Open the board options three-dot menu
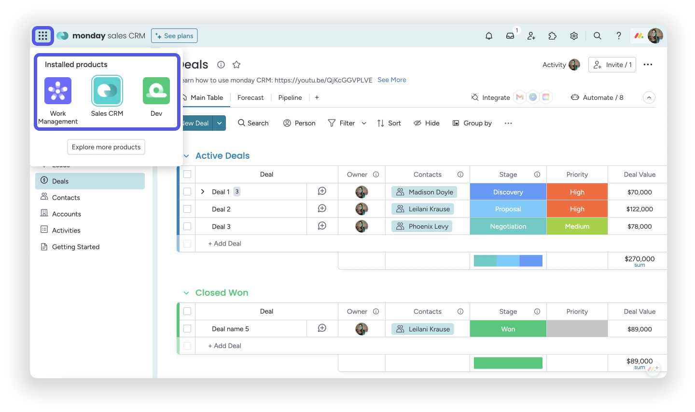695x412 pixels. (648, 65)
